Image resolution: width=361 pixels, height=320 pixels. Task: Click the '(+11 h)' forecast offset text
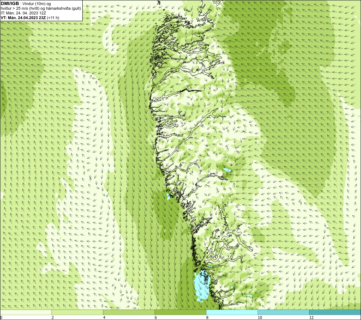[x=53, y=18]
